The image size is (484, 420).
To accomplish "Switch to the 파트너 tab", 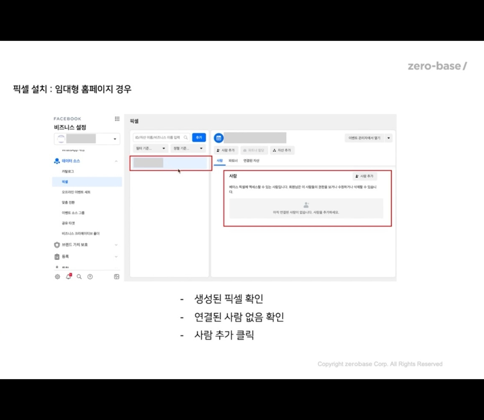I will pos(233,161).
